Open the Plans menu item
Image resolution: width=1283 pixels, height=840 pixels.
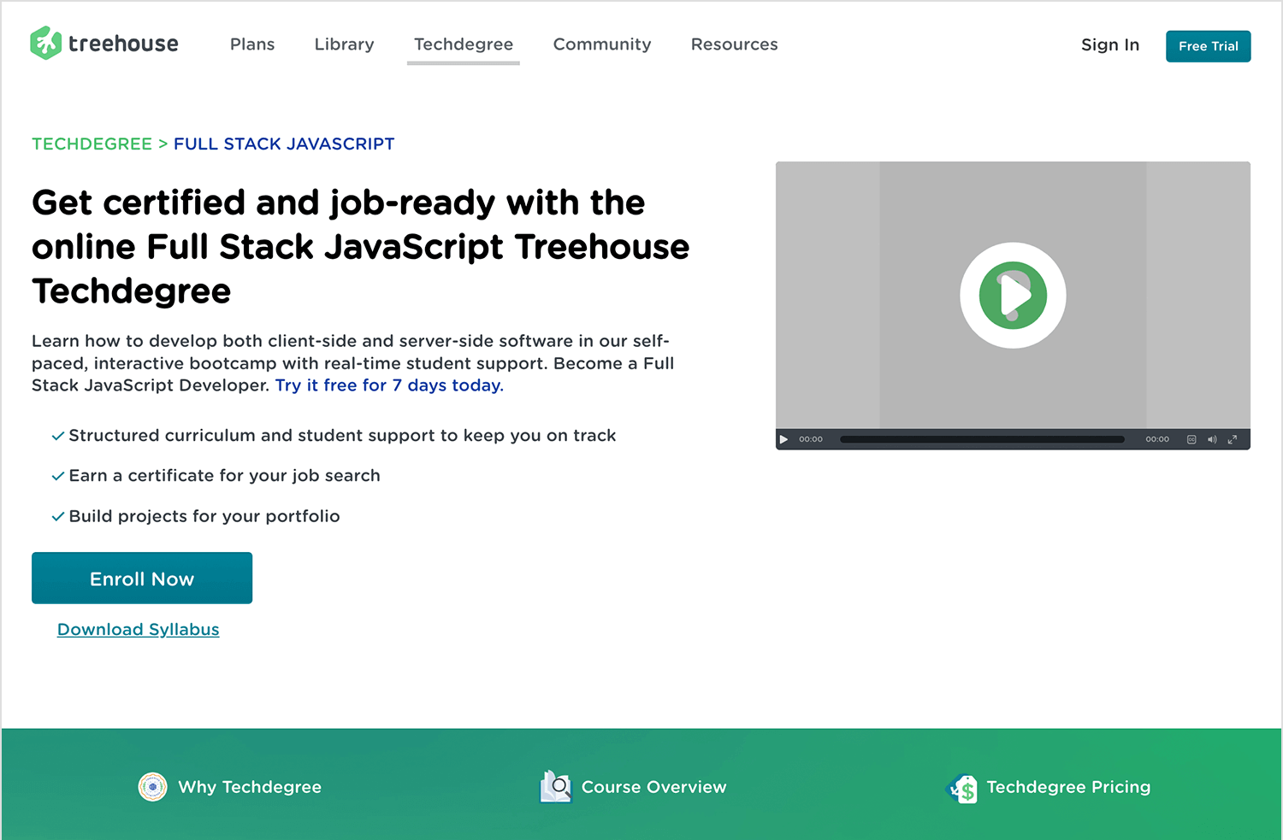click(x=252, y=44)
